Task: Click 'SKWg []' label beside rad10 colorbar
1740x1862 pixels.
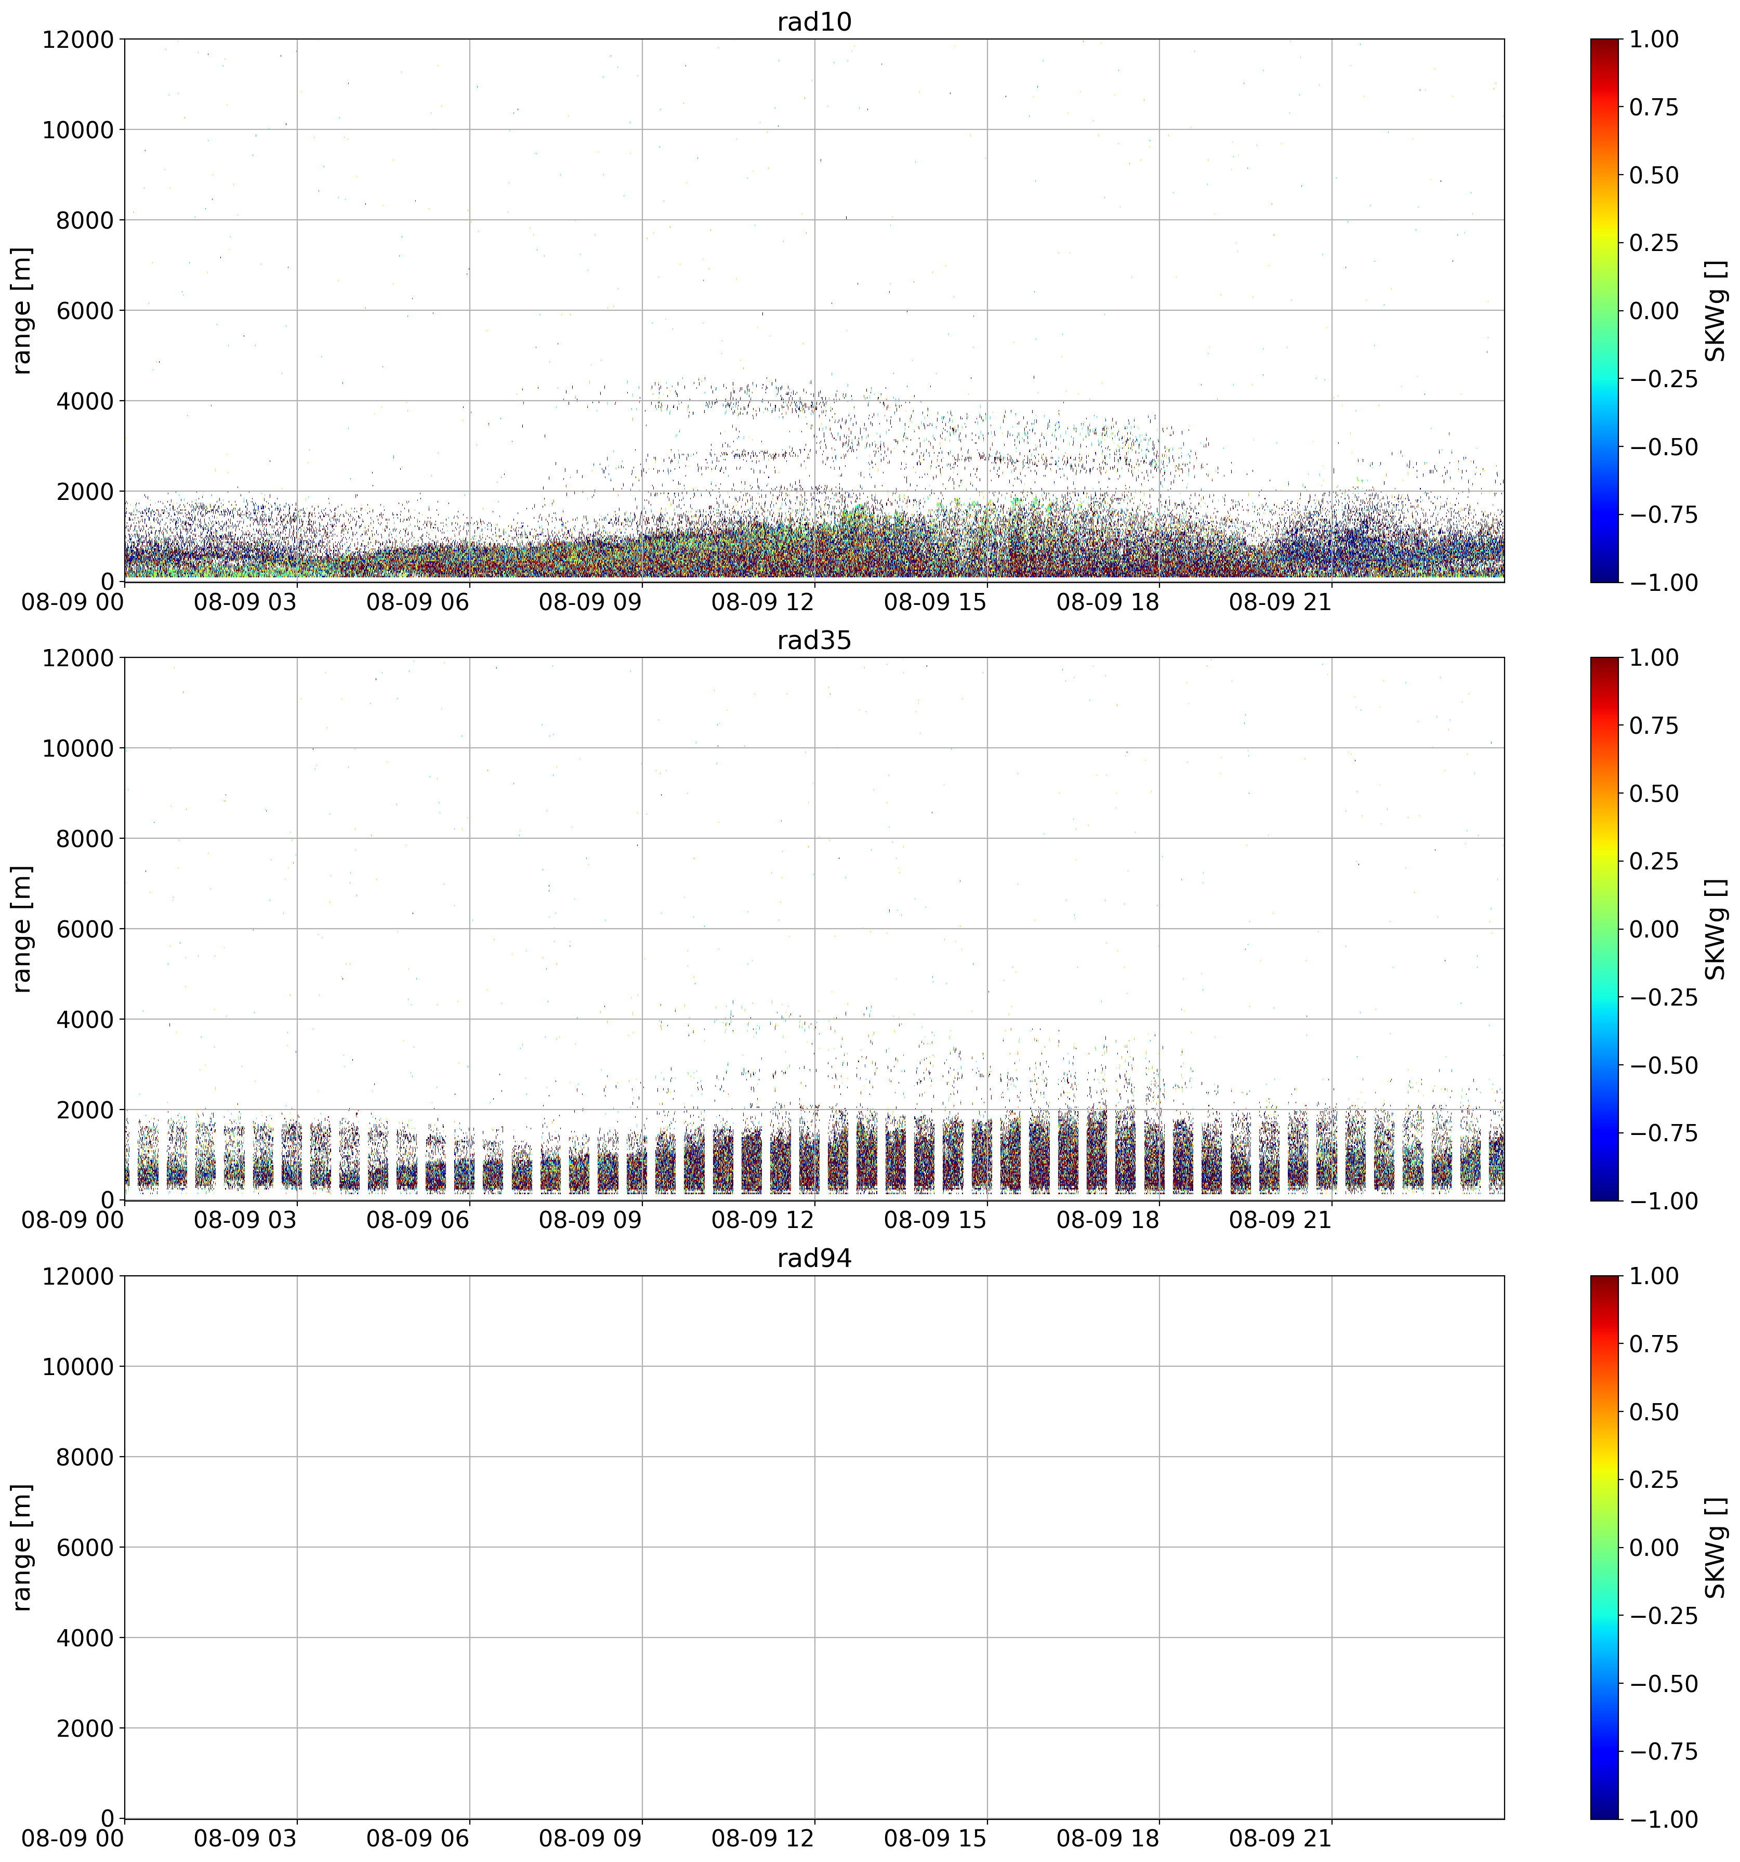Action: click(x=1715, y=310)
